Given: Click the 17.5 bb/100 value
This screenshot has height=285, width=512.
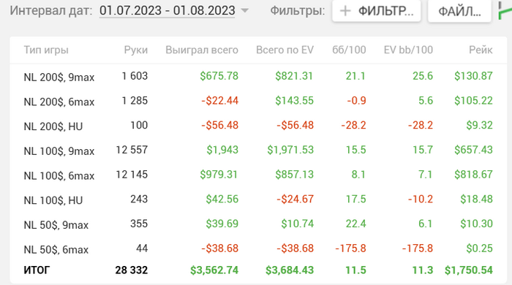Looking at the screenshot, I should coord(356,199).
